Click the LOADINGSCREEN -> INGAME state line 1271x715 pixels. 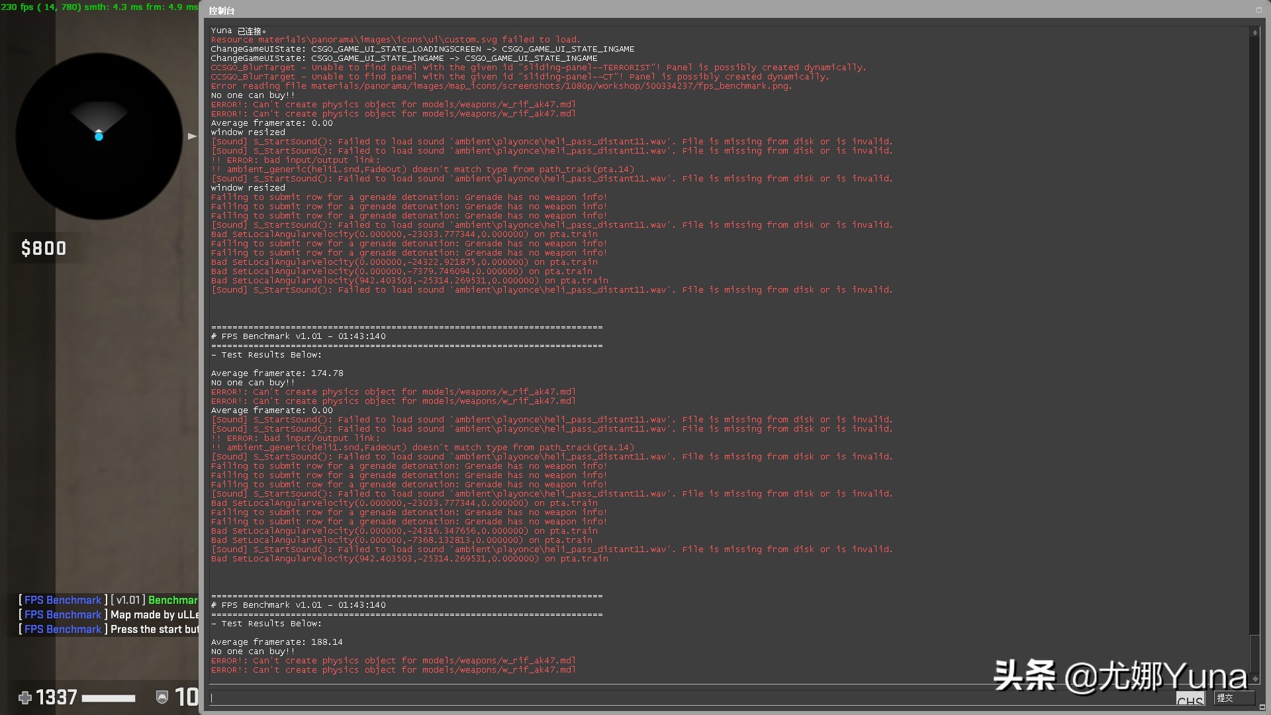click(x=422, y=49)
